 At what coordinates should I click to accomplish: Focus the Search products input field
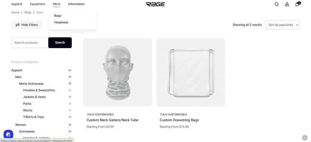30,42
